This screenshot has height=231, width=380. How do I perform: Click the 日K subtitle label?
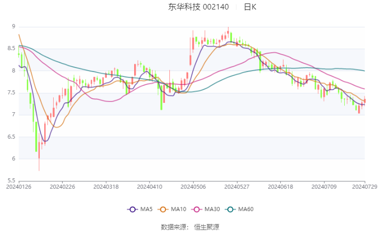[x=250, y=7]
